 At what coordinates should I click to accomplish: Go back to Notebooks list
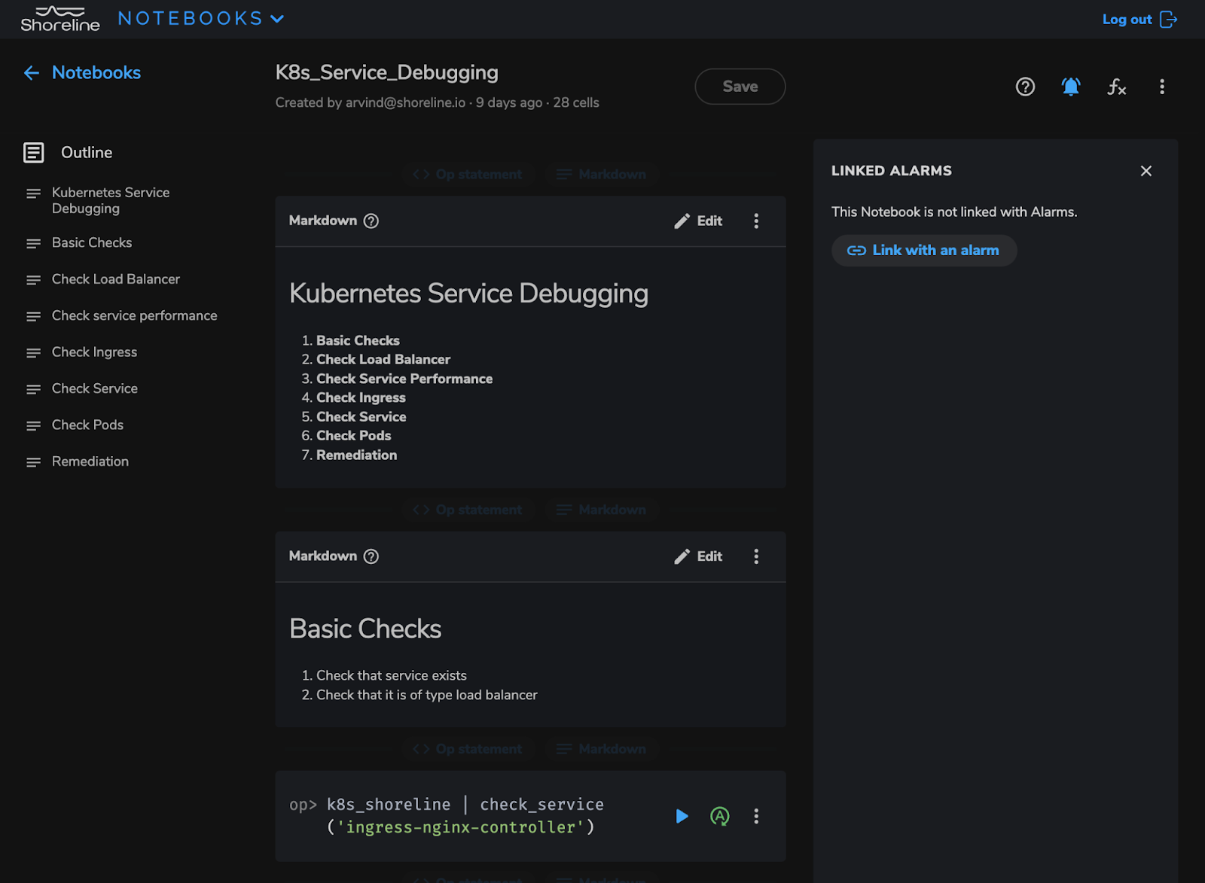tap(82, 73)
